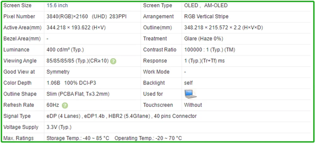The width and height of the screenshot is (315, 143).
Task: Select the '15.6 inch' screen size value
Action: click(57, 5)
